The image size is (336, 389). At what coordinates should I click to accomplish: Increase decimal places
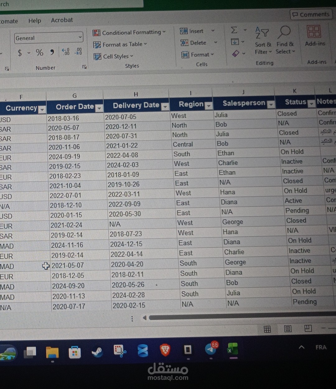pos(66,52)
